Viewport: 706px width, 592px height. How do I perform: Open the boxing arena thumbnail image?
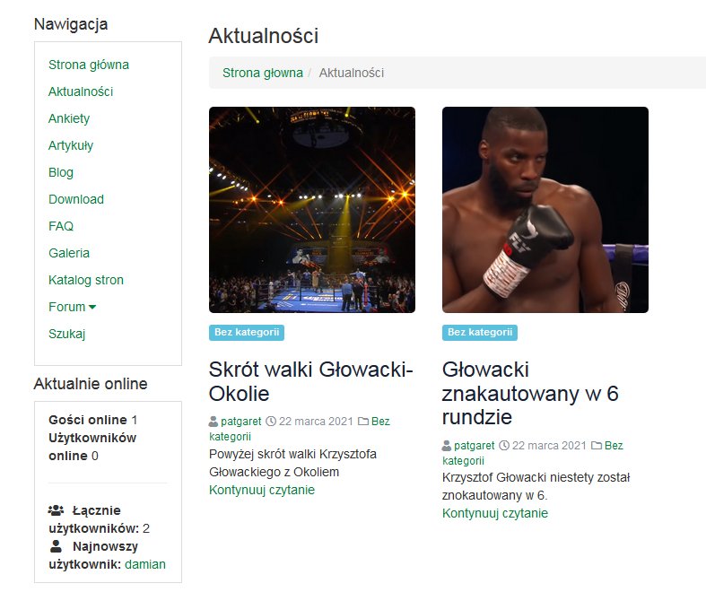[312, 210]
